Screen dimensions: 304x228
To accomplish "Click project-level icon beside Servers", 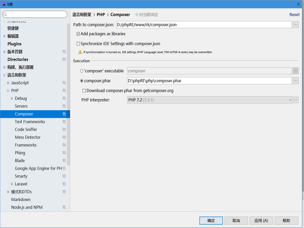I will [x=64, y=106].
